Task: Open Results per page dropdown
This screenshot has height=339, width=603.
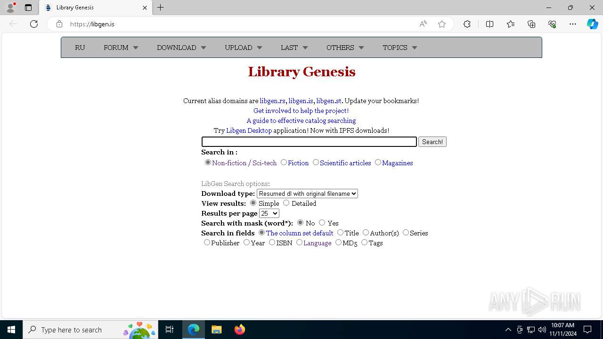Action: (x=269, y=213)
